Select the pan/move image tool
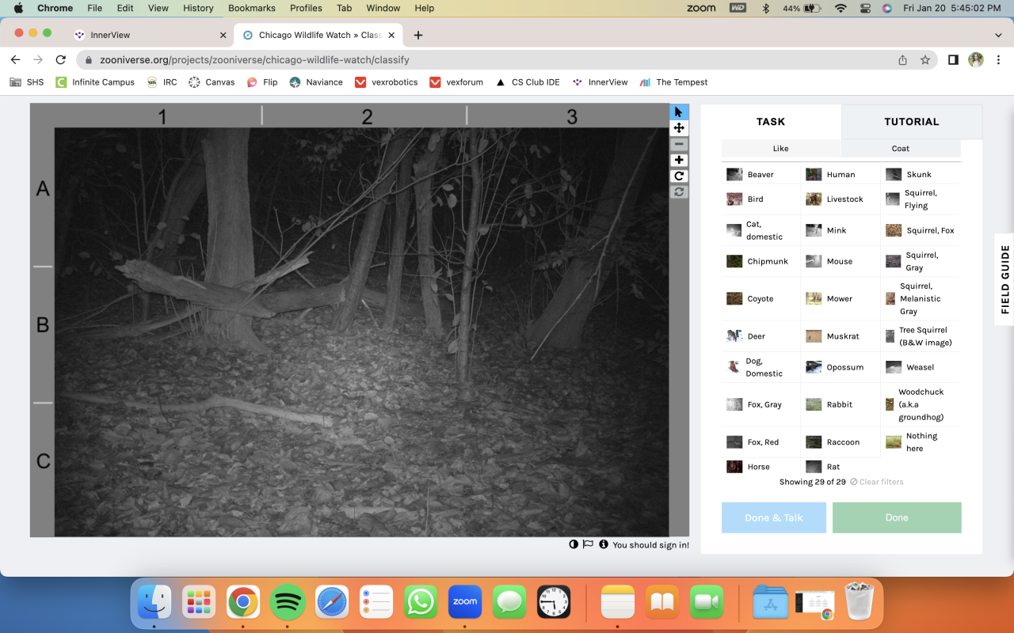 tap(679, 128)
